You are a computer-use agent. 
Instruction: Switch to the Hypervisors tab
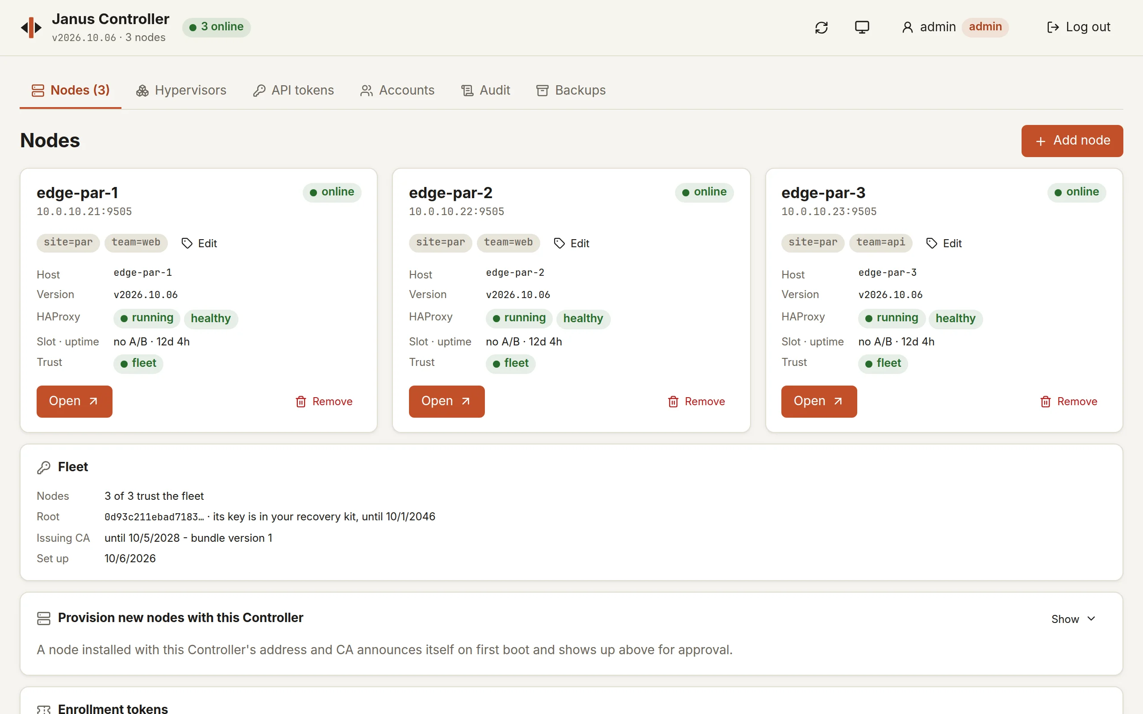click(181, 90)
